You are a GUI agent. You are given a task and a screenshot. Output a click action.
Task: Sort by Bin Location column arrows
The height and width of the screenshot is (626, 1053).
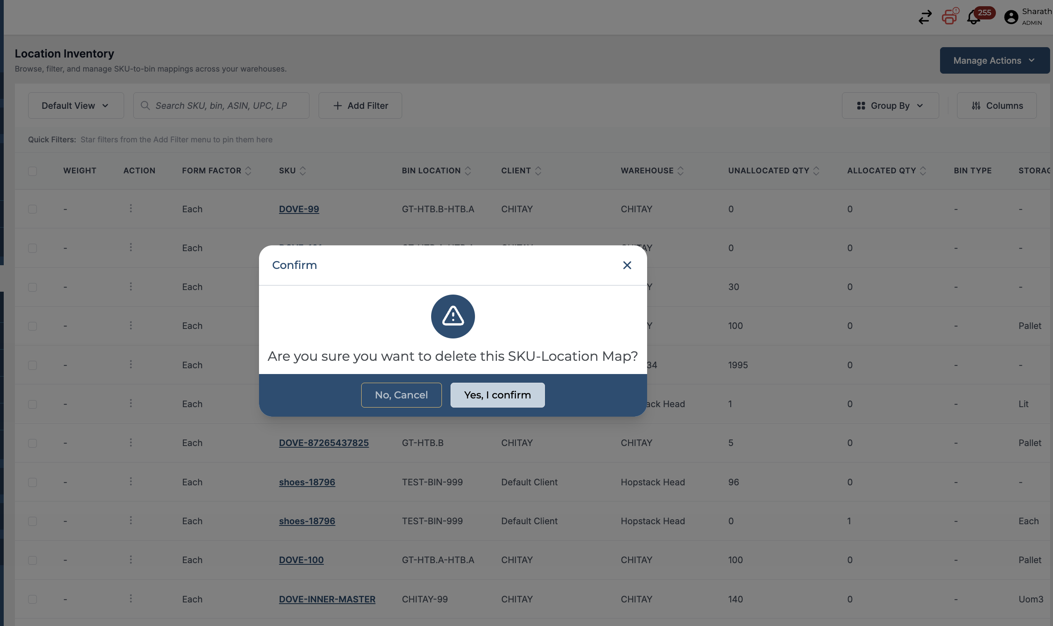467,170
